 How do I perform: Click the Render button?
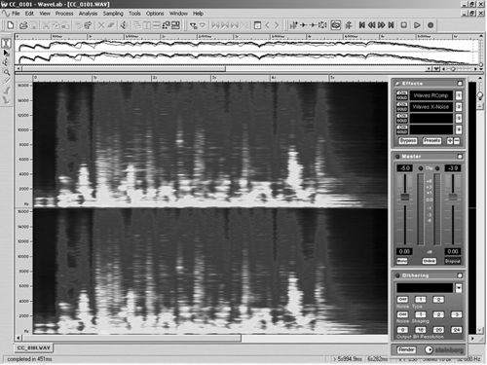[x=406, y=349]
